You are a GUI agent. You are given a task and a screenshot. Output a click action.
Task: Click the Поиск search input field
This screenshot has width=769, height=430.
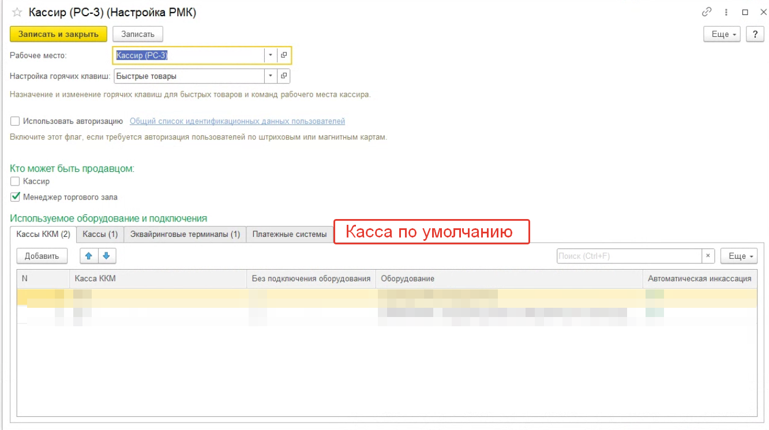629,256
